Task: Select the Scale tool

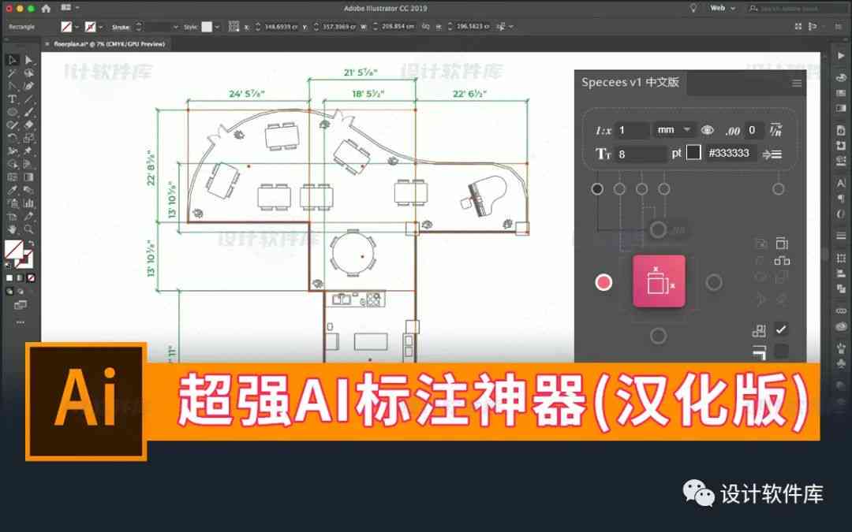Action: [29, 138]
